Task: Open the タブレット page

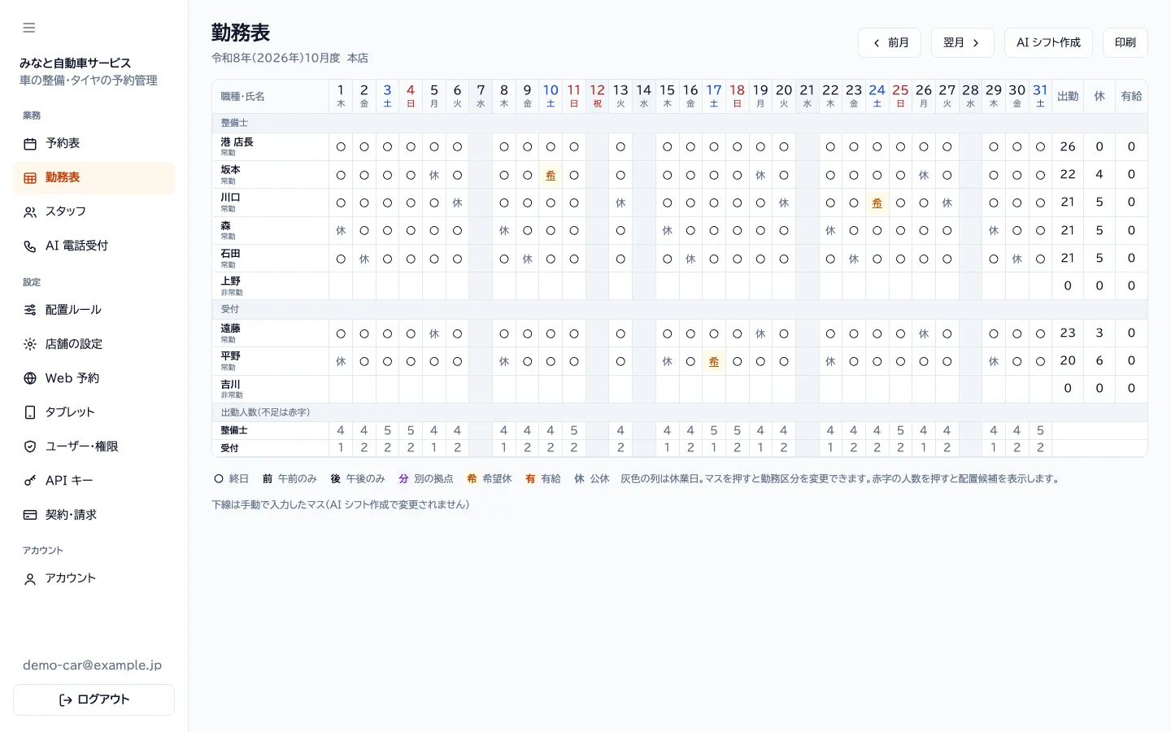Action: 94,412
